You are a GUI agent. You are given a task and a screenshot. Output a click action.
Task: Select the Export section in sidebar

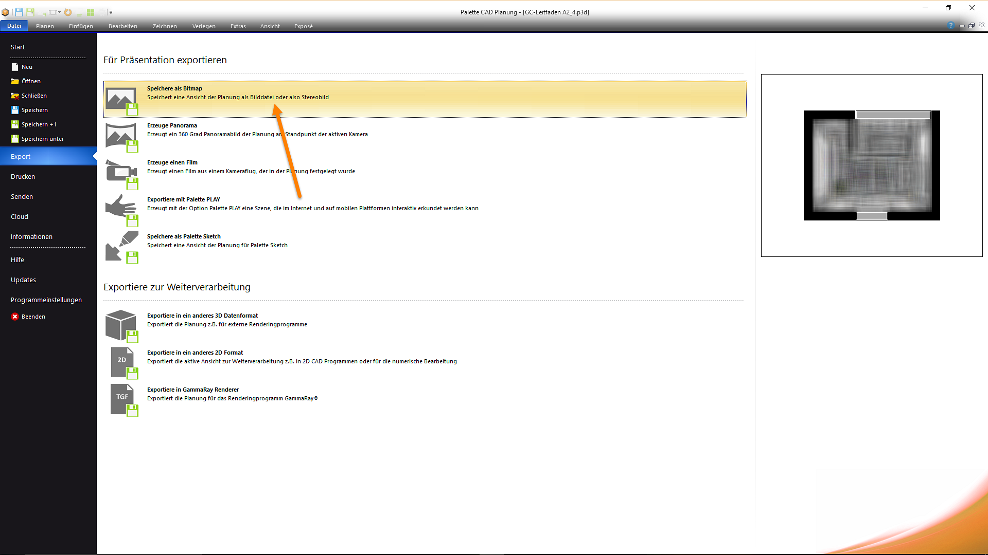coord(48,156)
